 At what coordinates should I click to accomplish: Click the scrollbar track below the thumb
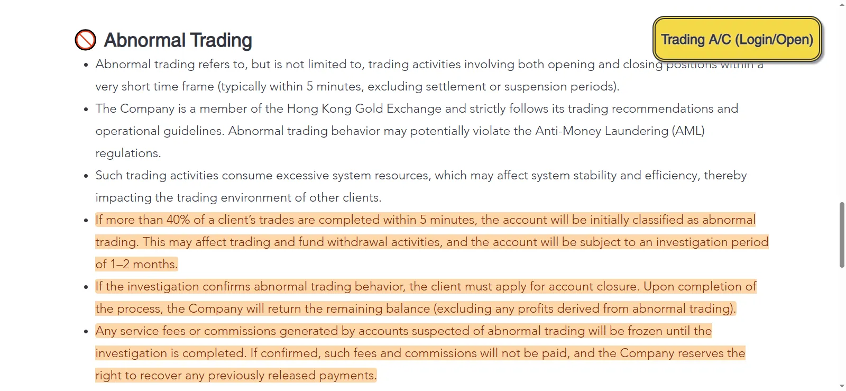tap(842, 325)
